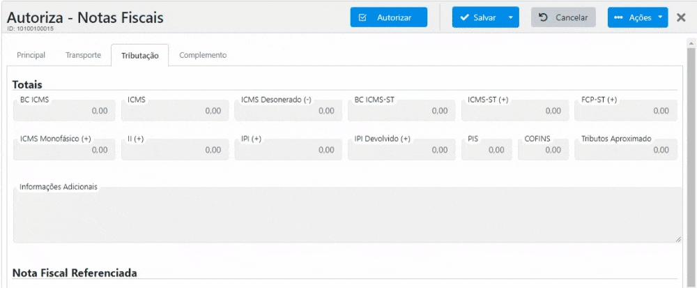Click the Totais section heading
Screen dimensions: 697x288
[27, 84]
